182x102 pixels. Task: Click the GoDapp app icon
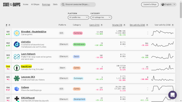click(17, 89)
